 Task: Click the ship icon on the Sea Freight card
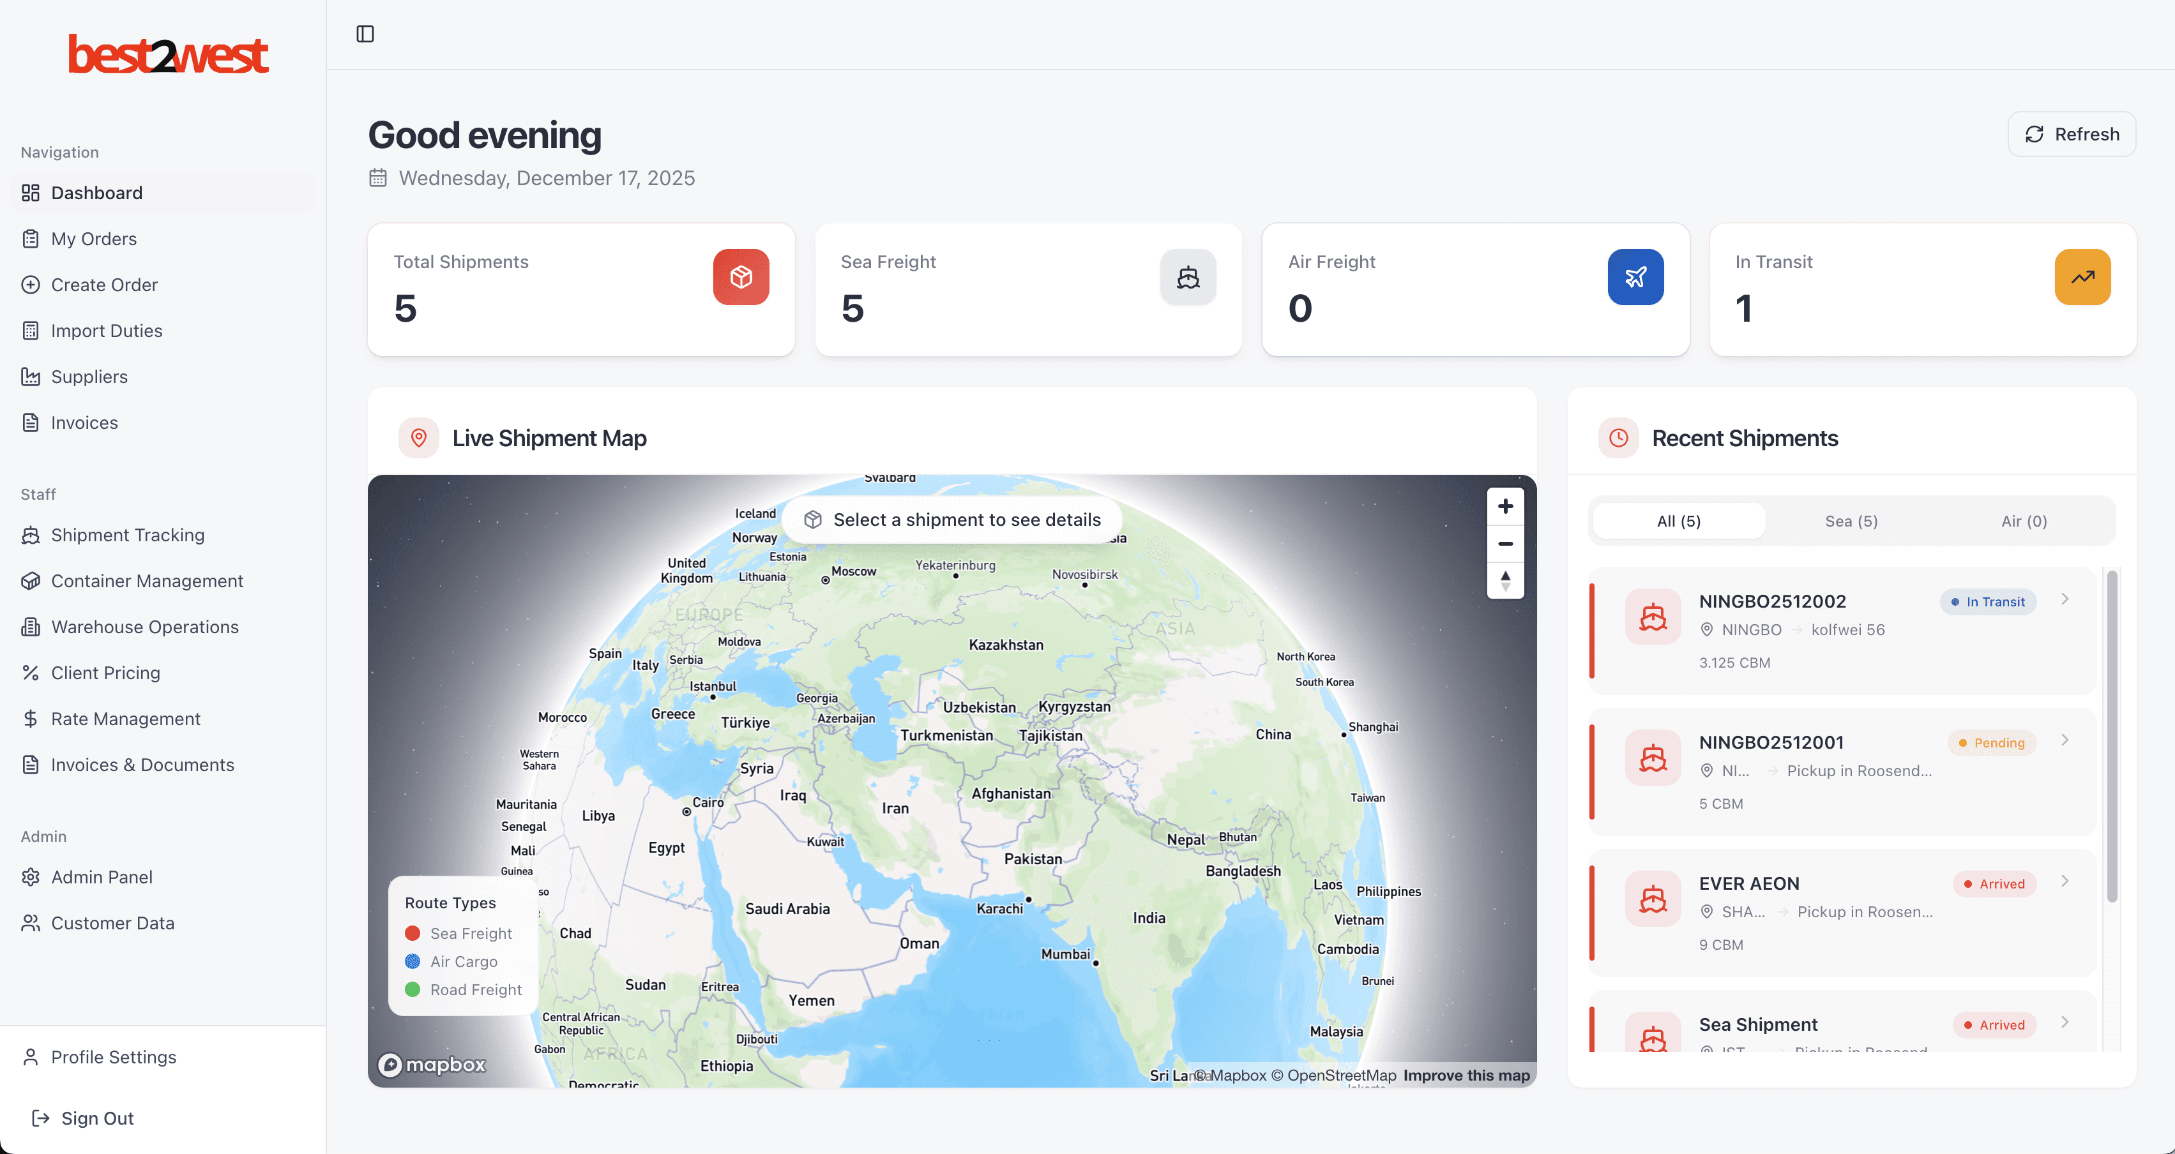pos(1189,276)
